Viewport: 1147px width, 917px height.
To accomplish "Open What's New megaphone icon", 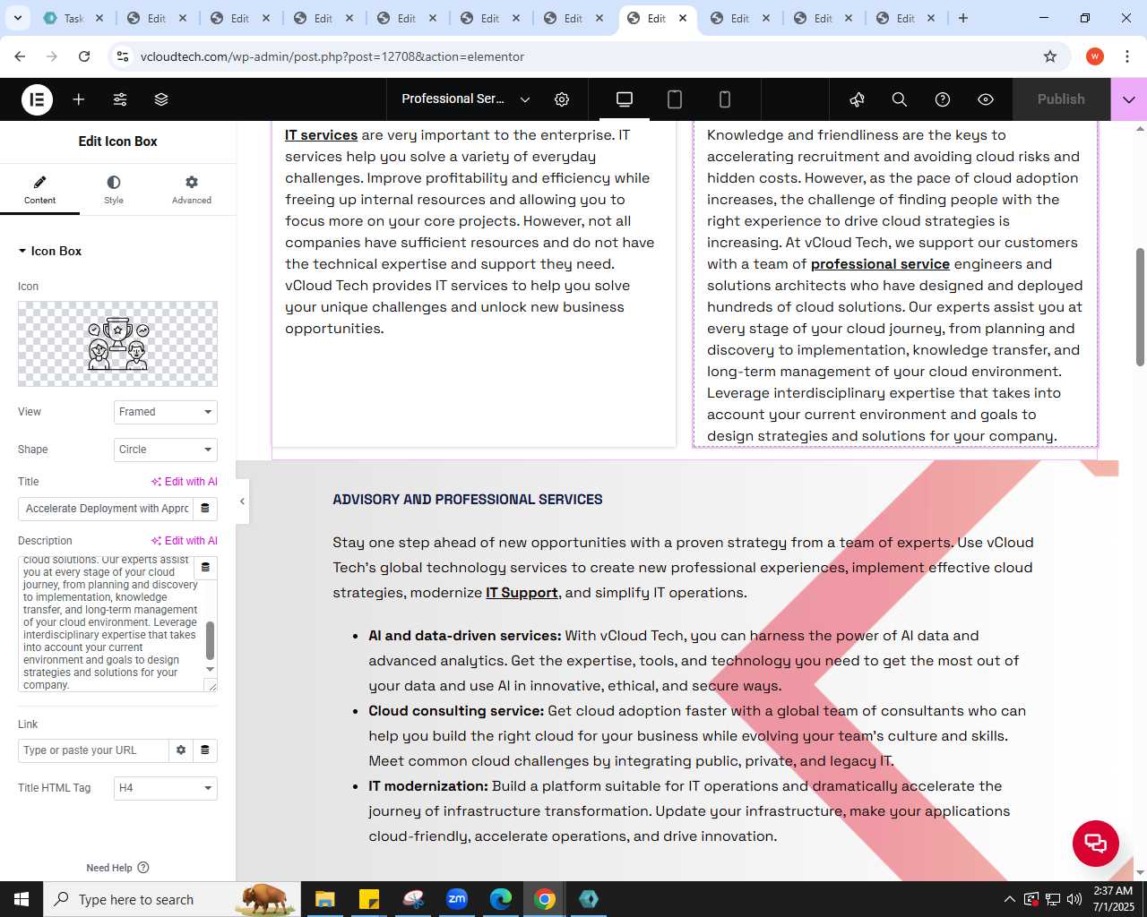I will (857, 99).
